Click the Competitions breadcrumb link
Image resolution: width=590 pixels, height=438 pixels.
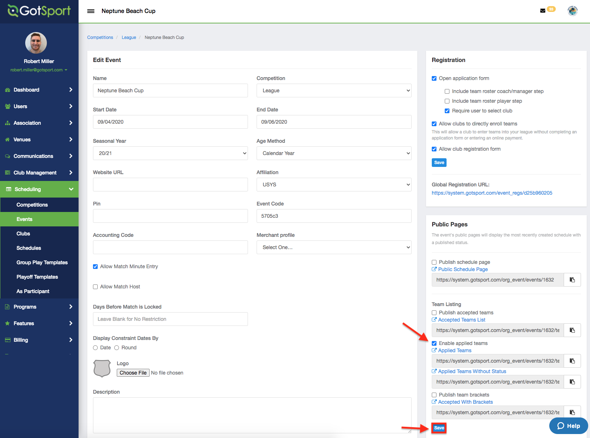point(100,37)
